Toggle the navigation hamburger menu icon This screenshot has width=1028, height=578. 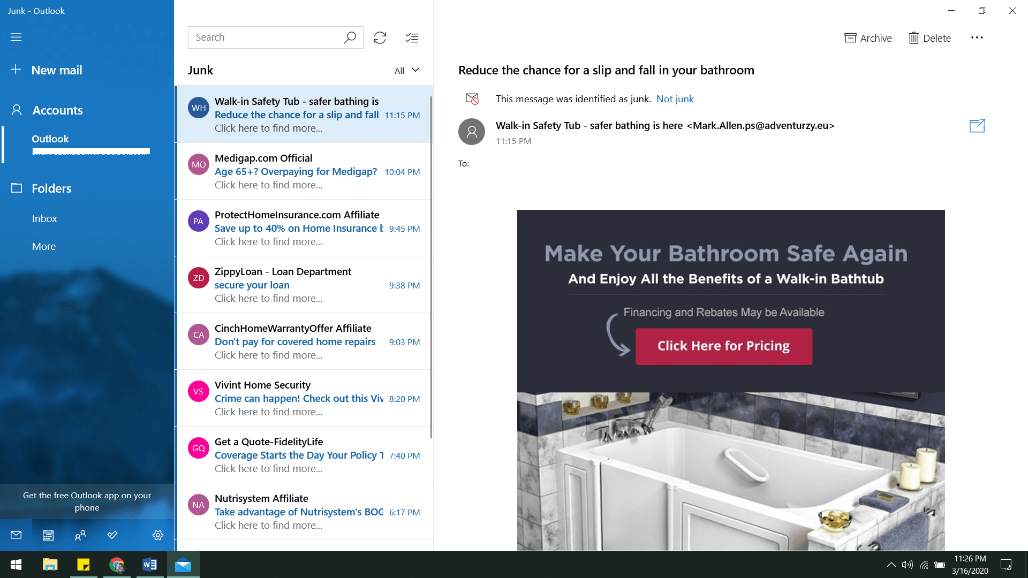pos(16,37)
